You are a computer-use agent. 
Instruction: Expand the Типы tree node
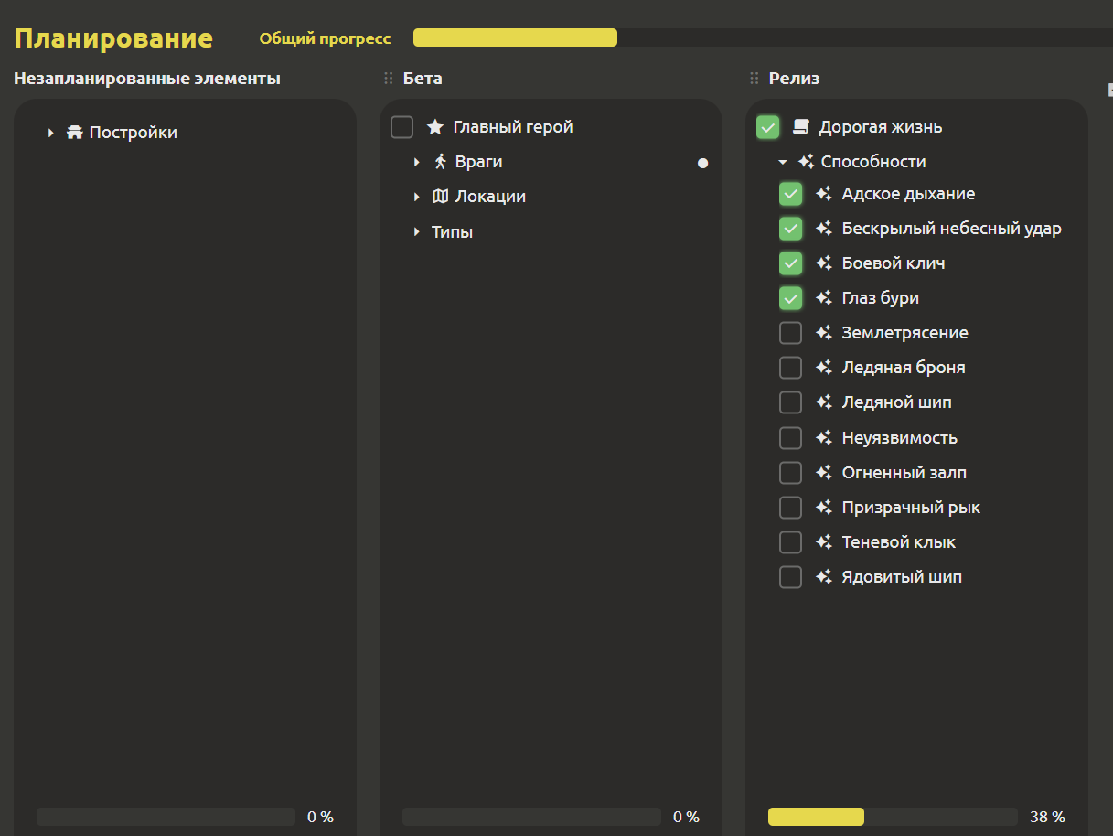click(417, 232)
